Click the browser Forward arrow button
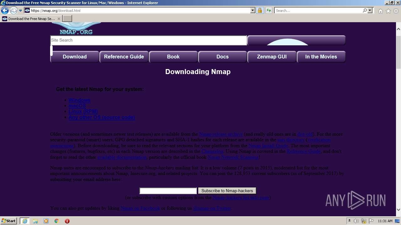Viewport: 401px width, 225px height. point(13,11)
